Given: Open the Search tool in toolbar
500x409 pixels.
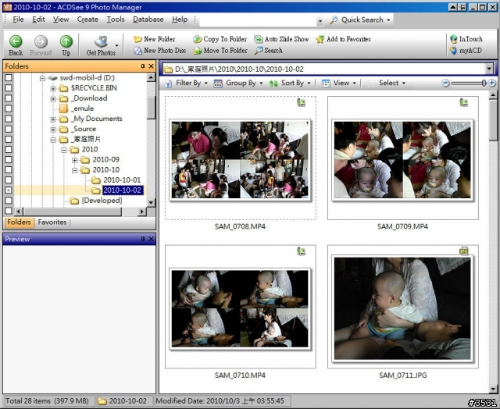Looking at the screenshot, I should tap(268, 50).
